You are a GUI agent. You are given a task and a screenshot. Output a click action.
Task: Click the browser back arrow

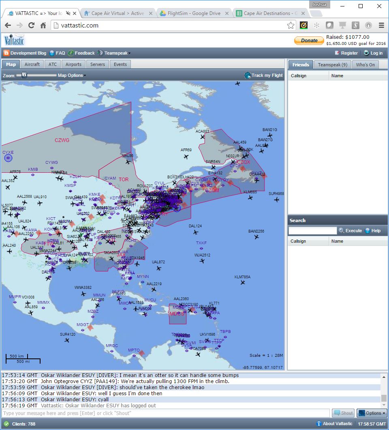(8, 25)
